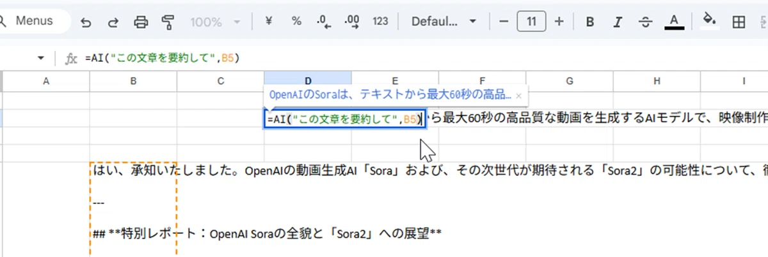This screenshot has height=257, width=768.
Task: Select column B header
Action: [x=133, y=81]
